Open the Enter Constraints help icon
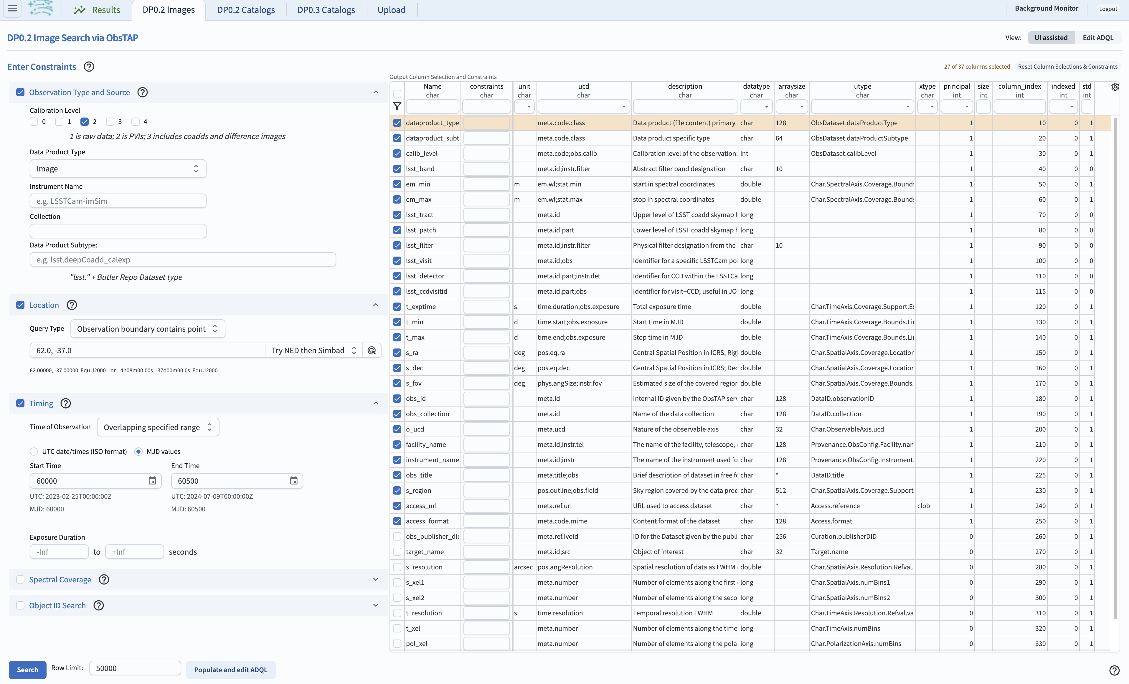Image resolution: width=1129 pixels, height=684 pixels. click(88, 67)
